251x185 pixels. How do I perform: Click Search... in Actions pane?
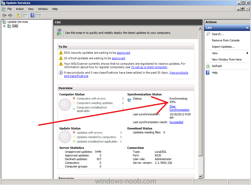218,34
